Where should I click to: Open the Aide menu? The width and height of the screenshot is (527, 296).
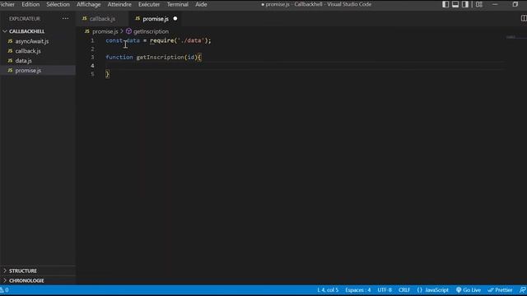click(x=201, y=4)
